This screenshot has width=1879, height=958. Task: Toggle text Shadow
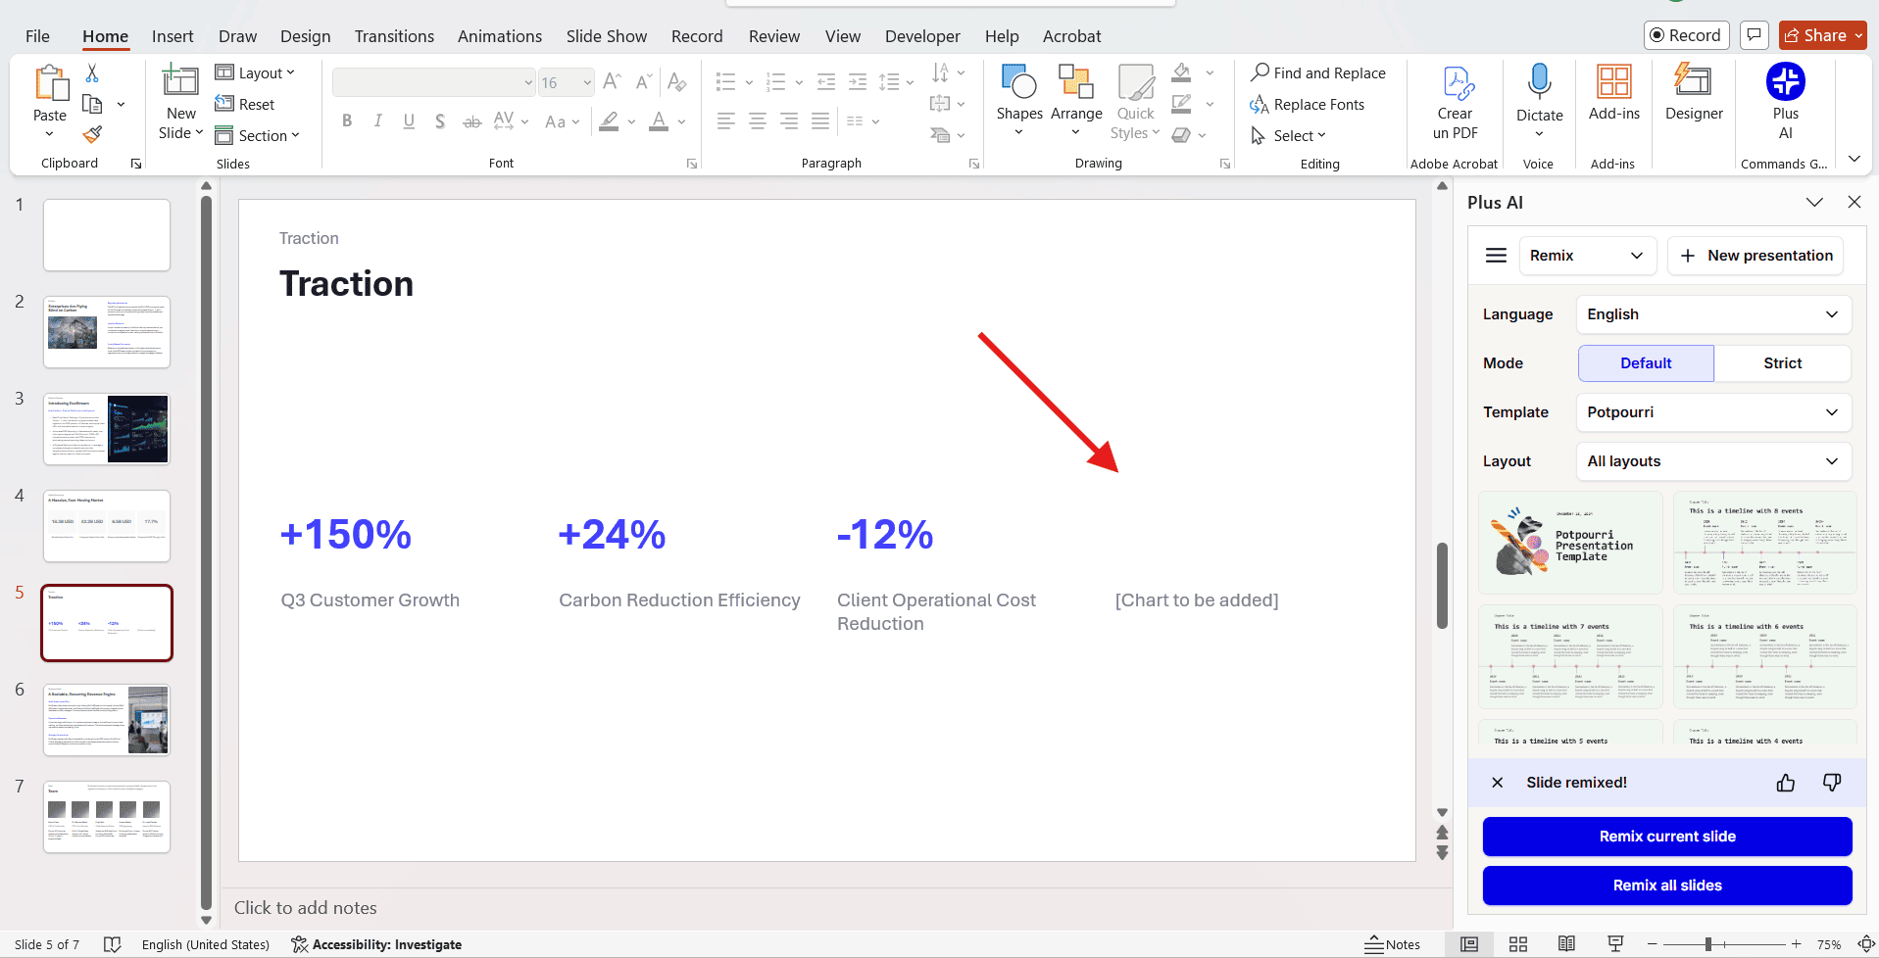click(440, 121)
